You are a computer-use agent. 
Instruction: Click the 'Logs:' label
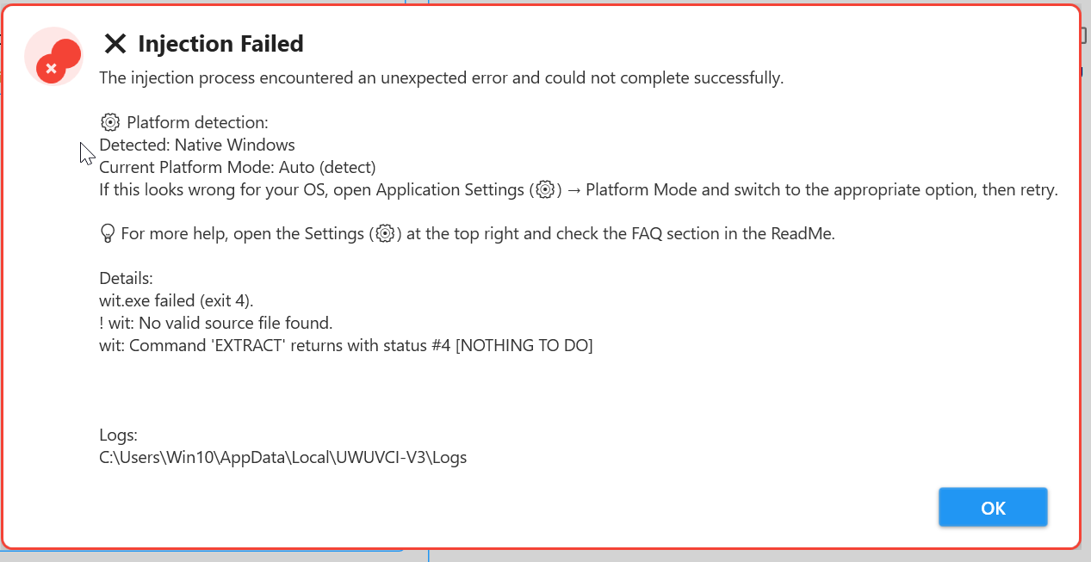point(118,435)
